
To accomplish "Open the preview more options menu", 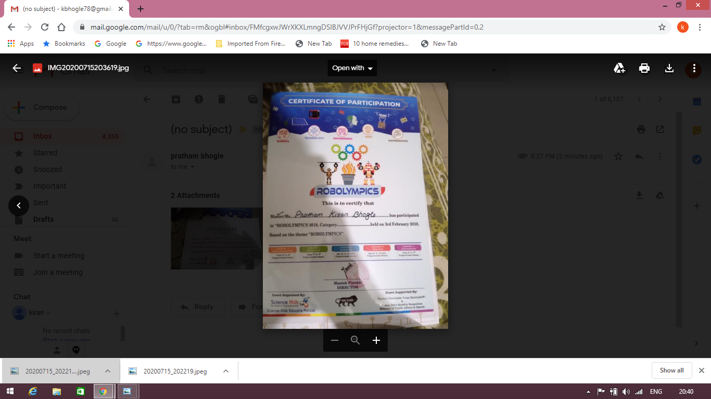I will (694, 68).
